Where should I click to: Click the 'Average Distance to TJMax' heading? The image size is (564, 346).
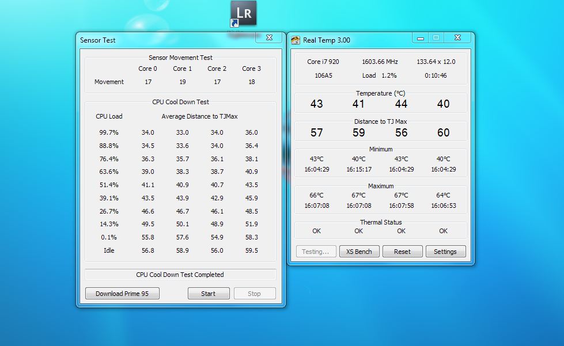pyautogui.click(x=200, y=116)
